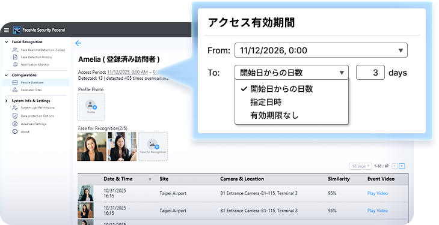Viewport: 439px width, 225px height.
Task: Expand the System Info & Settings section
Action: coord(7,101)
